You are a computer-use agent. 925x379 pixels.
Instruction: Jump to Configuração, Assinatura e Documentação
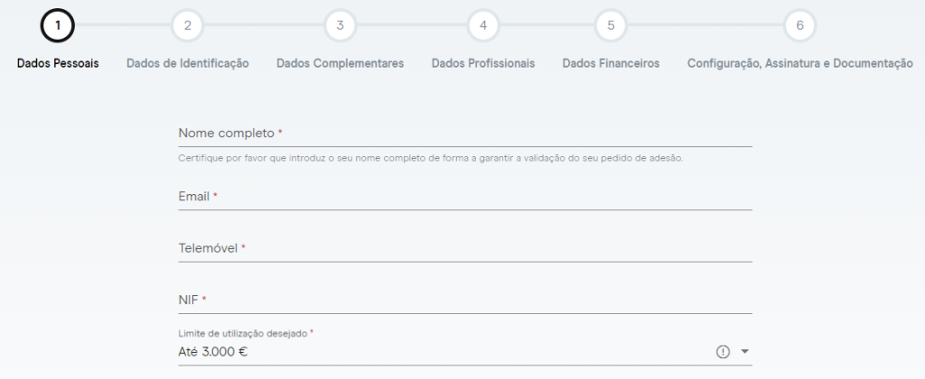(x=799, y=63)
